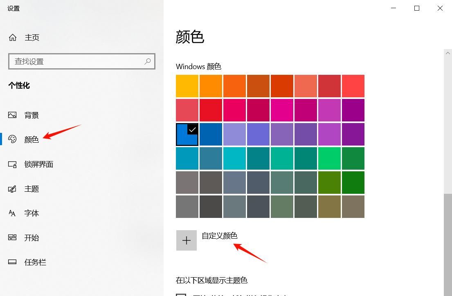This screenshot has height=296, width=452.
Task: Click the 自定义颜色 label
Action: tap(220, 236)
